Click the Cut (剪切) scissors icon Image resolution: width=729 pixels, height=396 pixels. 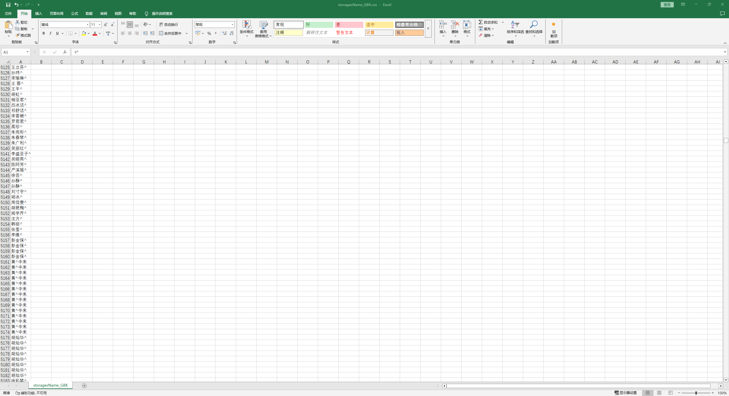(x=17, y=22)
